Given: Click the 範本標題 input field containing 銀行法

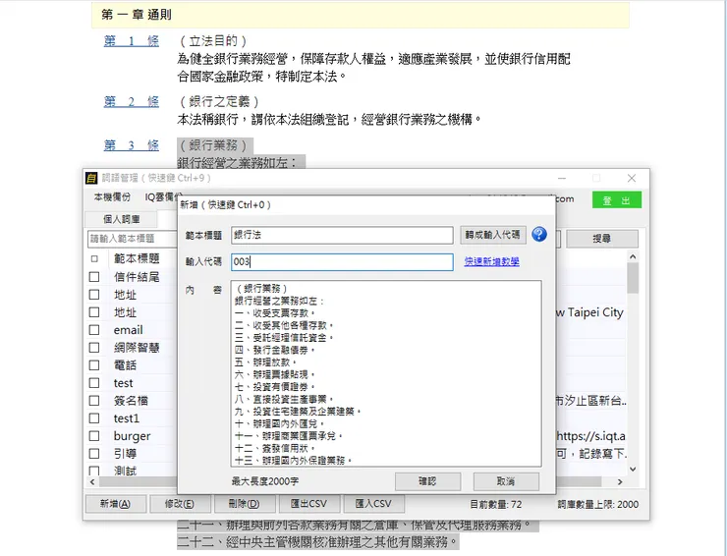Looking at the screenshot, I should click(x=342, y=235).
